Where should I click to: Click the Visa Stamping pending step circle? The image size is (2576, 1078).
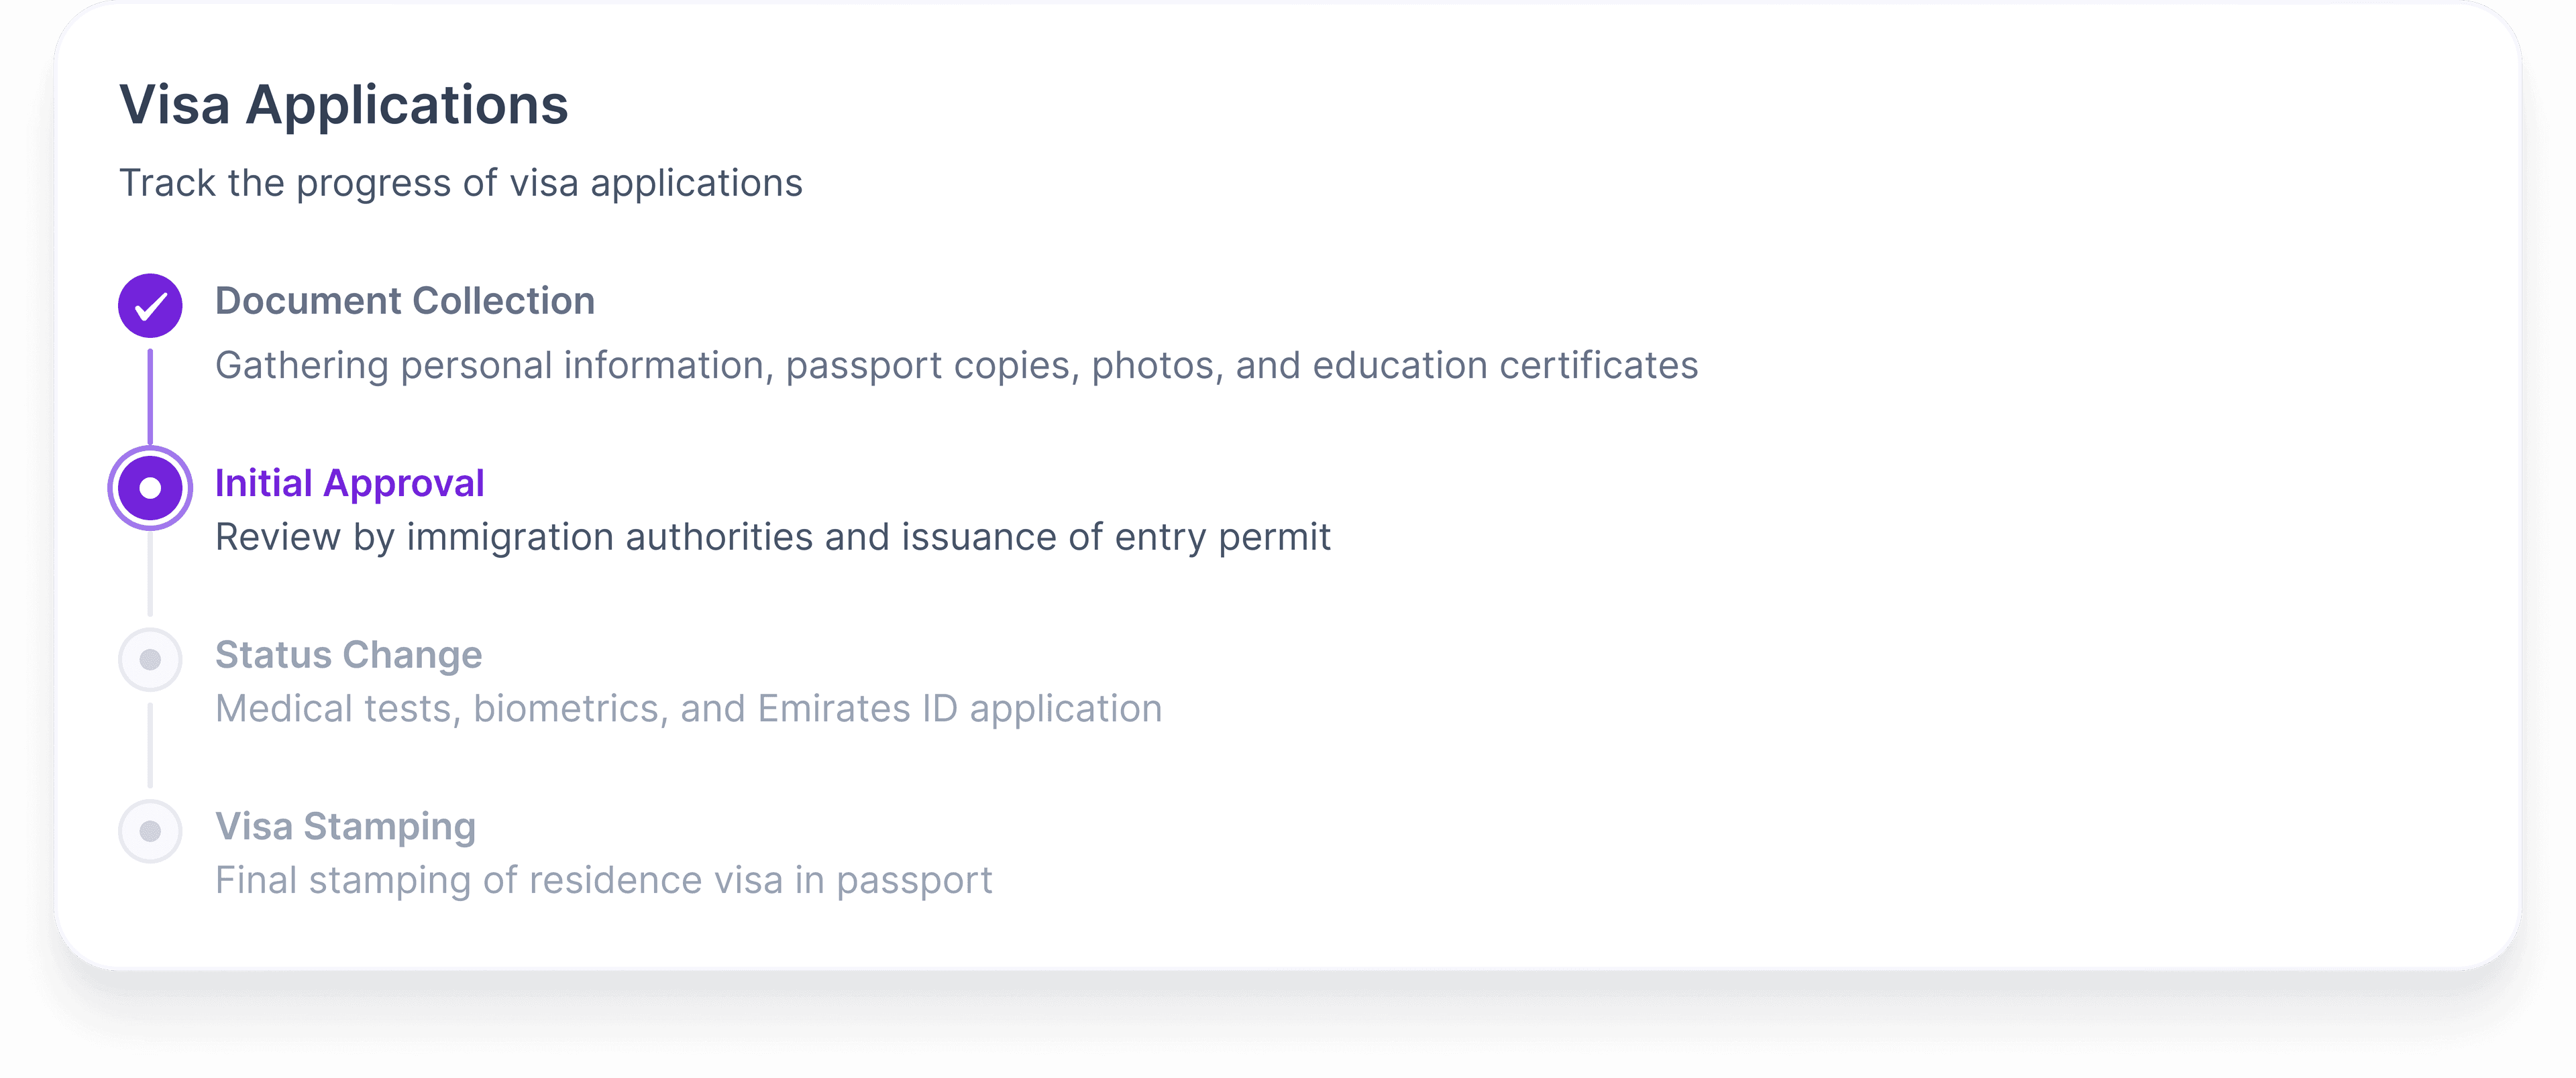tap(150, 831)
